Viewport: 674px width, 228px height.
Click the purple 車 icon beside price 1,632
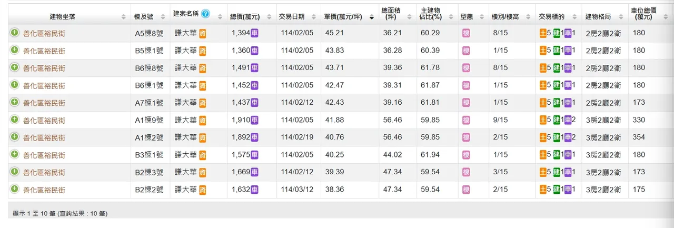[x=254, y=190]
